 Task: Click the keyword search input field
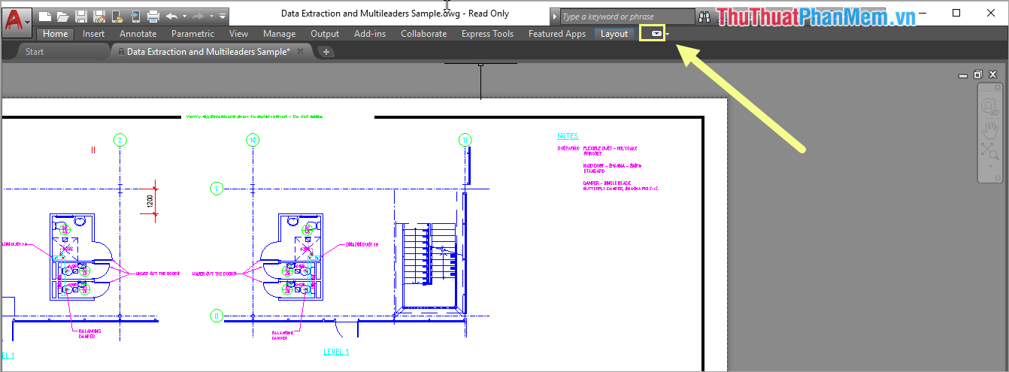pos(627,17)
